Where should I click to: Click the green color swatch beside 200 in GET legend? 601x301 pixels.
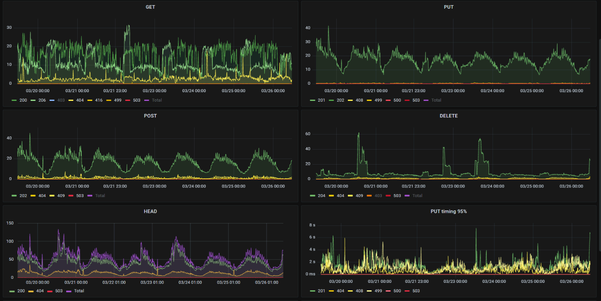pyautogui.click(x=14, y=100)
